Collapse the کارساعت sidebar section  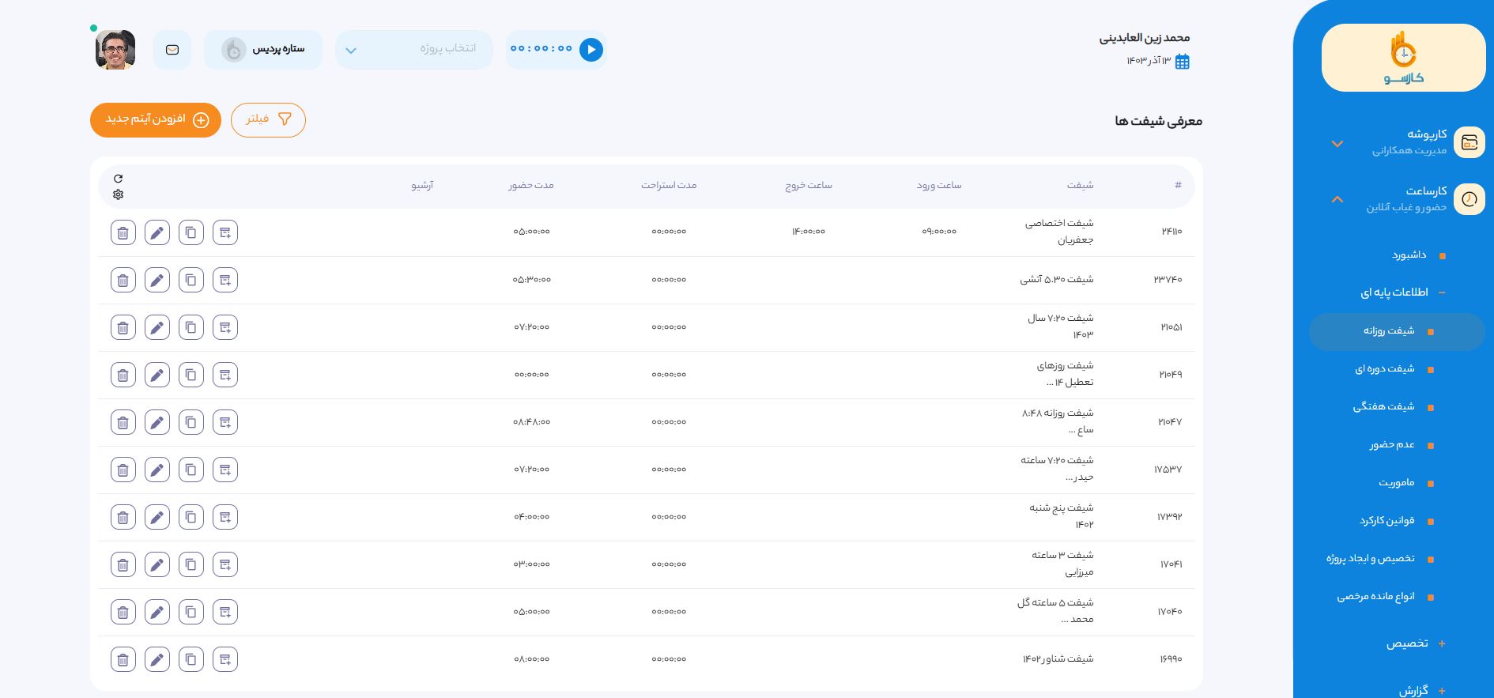[x=1337, y=199]
